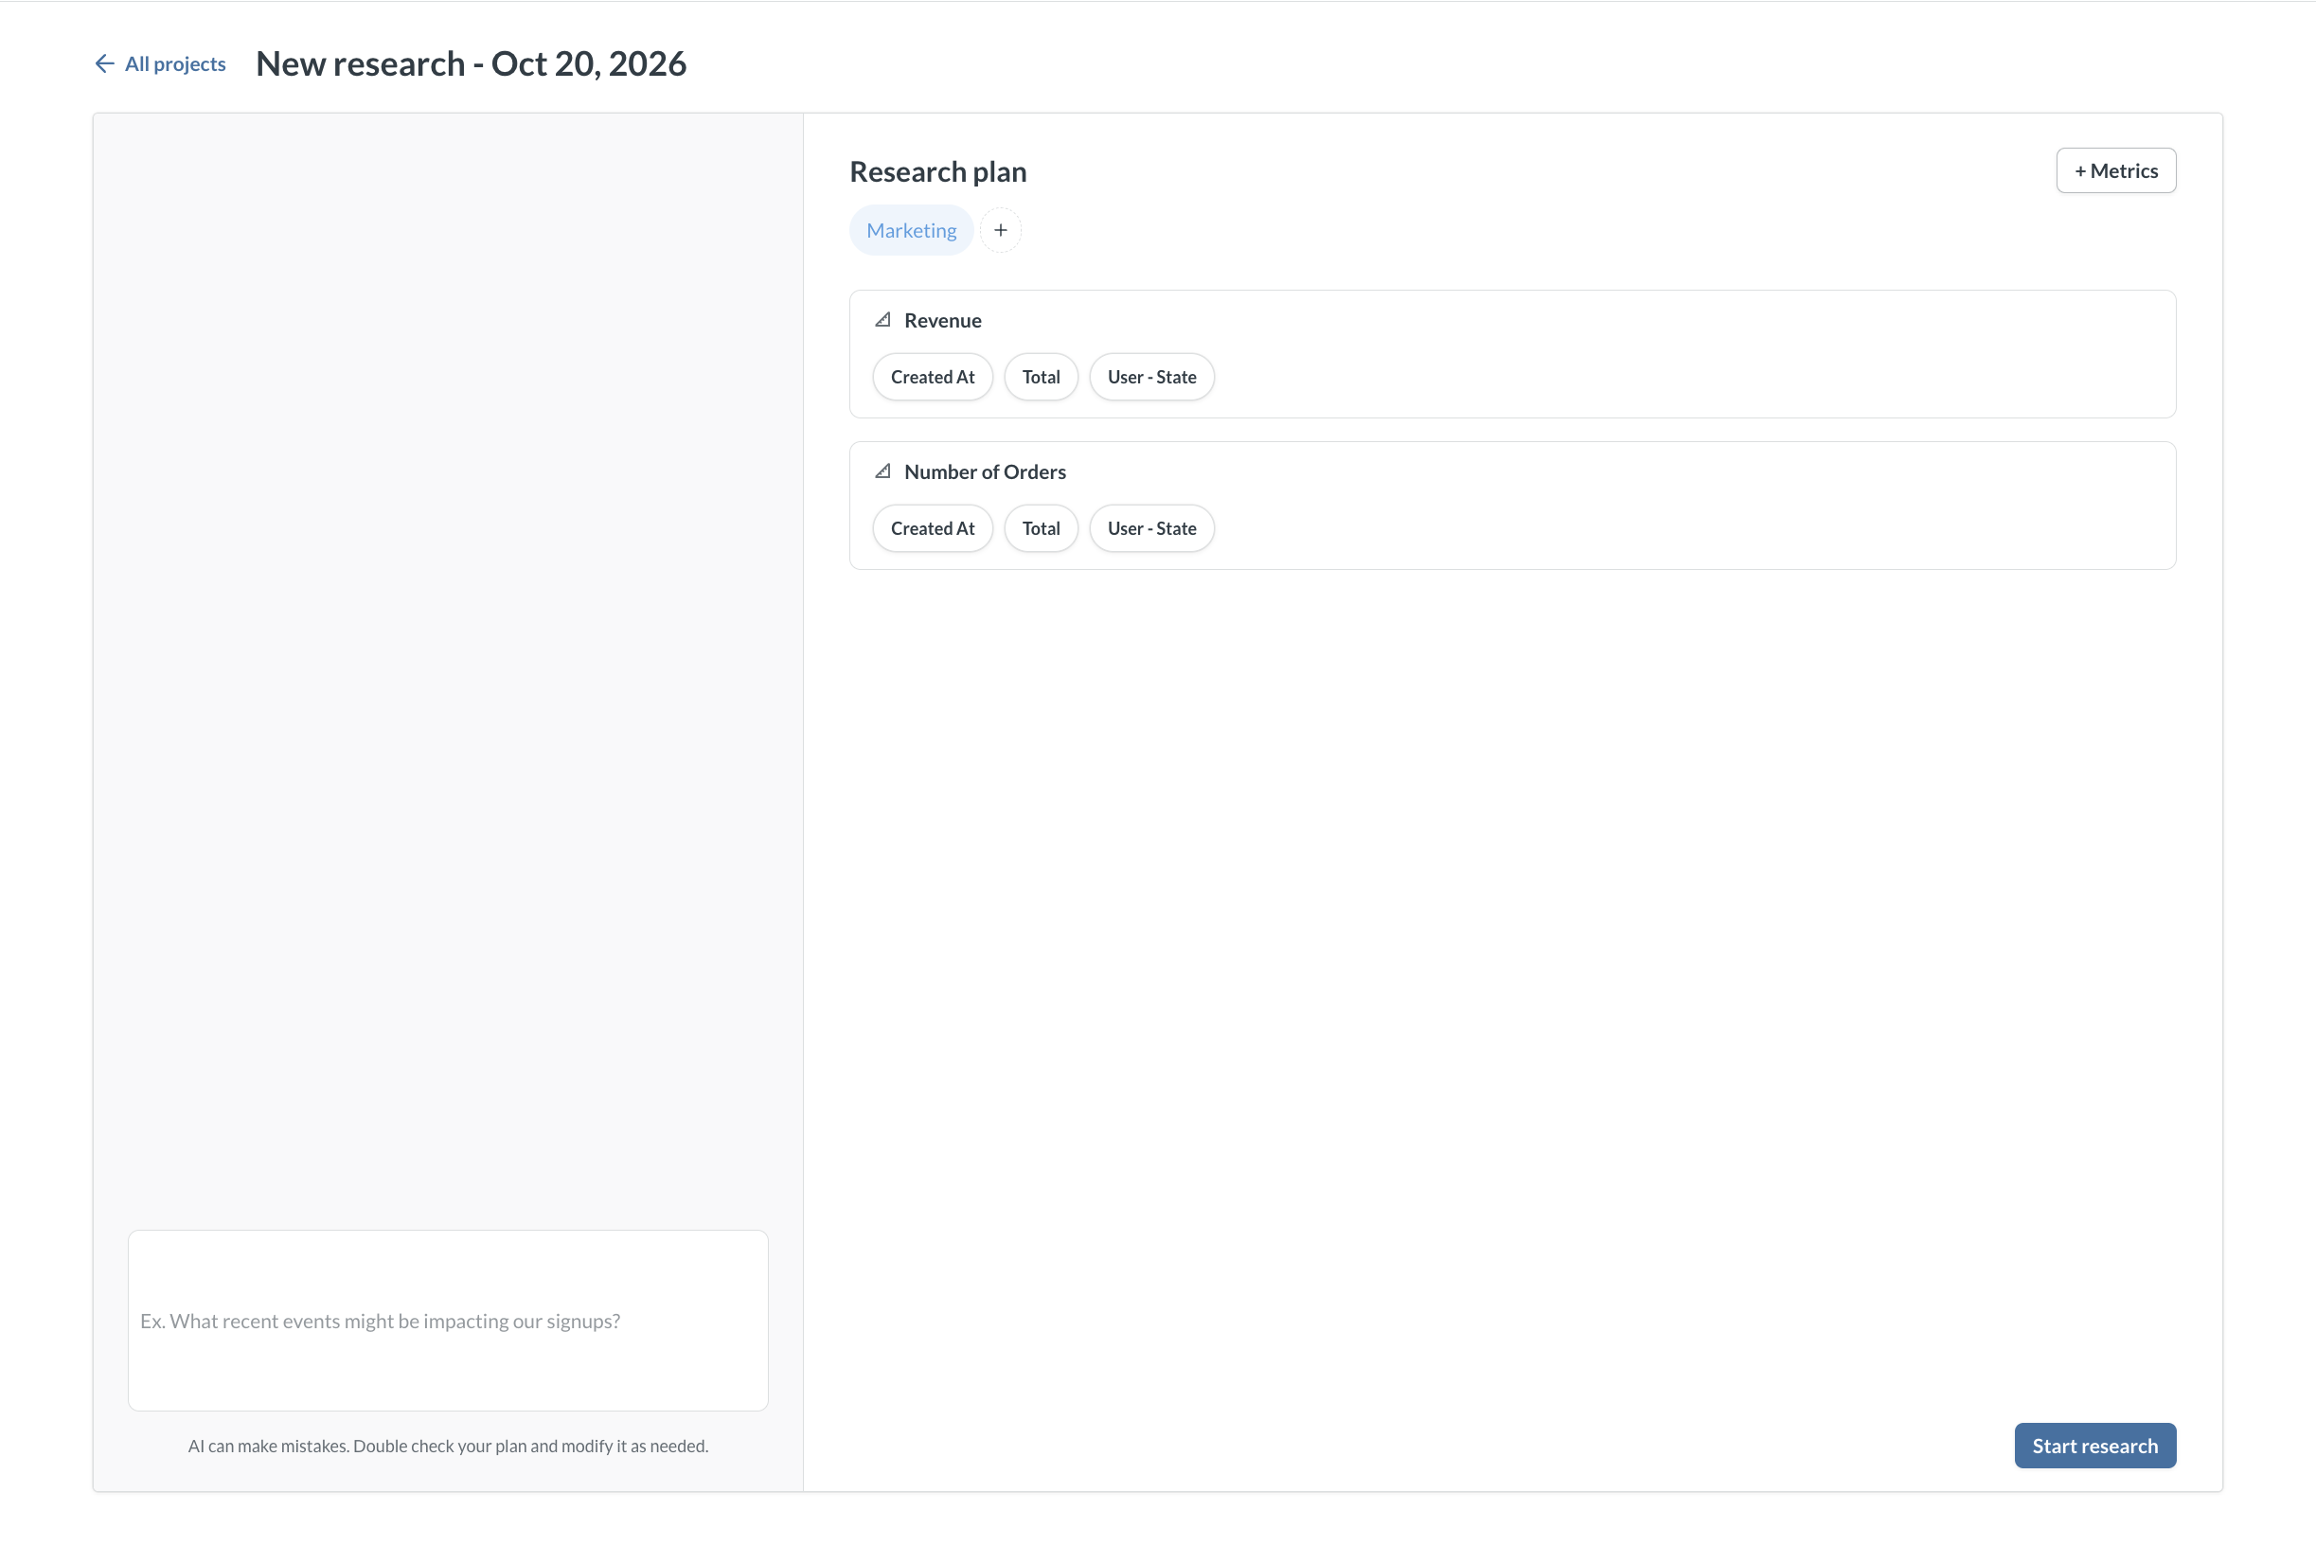This screenshot has width=2316, height=1545.
Task: Focus the research question input field
Action: tap(449, 1321)
